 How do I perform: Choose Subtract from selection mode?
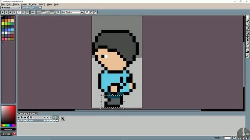click(x=27, y=12)
